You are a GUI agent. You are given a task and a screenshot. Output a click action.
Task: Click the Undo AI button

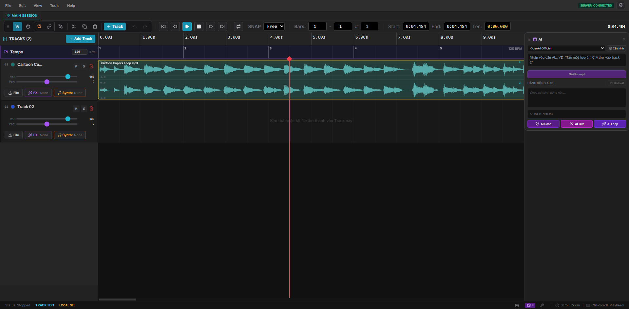[617, 83]
